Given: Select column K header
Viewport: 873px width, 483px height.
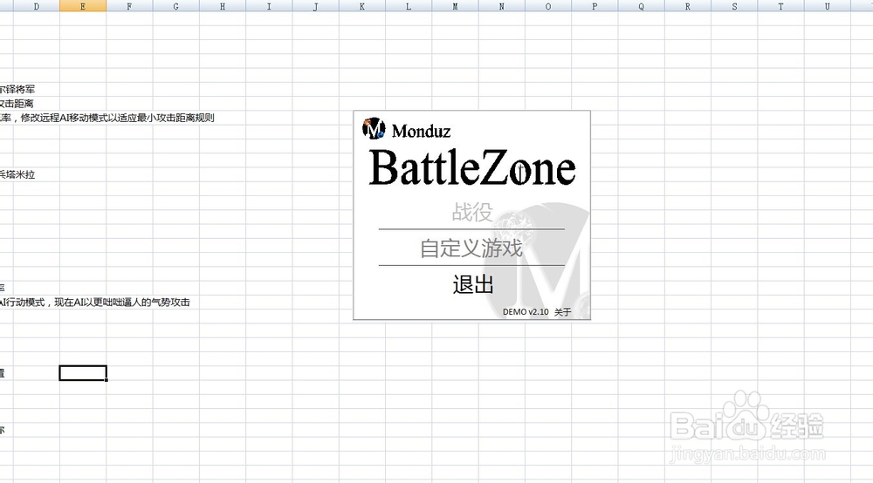Looking at the screenshot, I should point(362,6).
